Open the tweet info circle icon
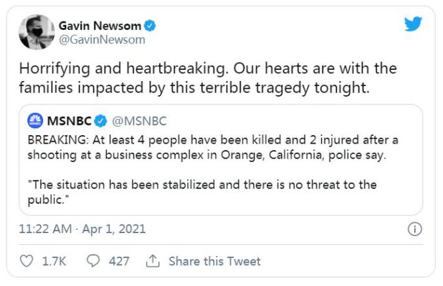 click(x=414, y=229)
